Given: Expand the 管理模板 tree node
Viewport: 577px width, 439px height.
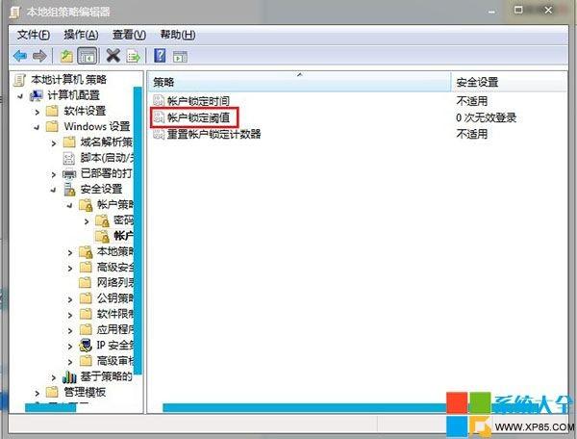Looking at the screenshot, I should click(x=37, y=393).
